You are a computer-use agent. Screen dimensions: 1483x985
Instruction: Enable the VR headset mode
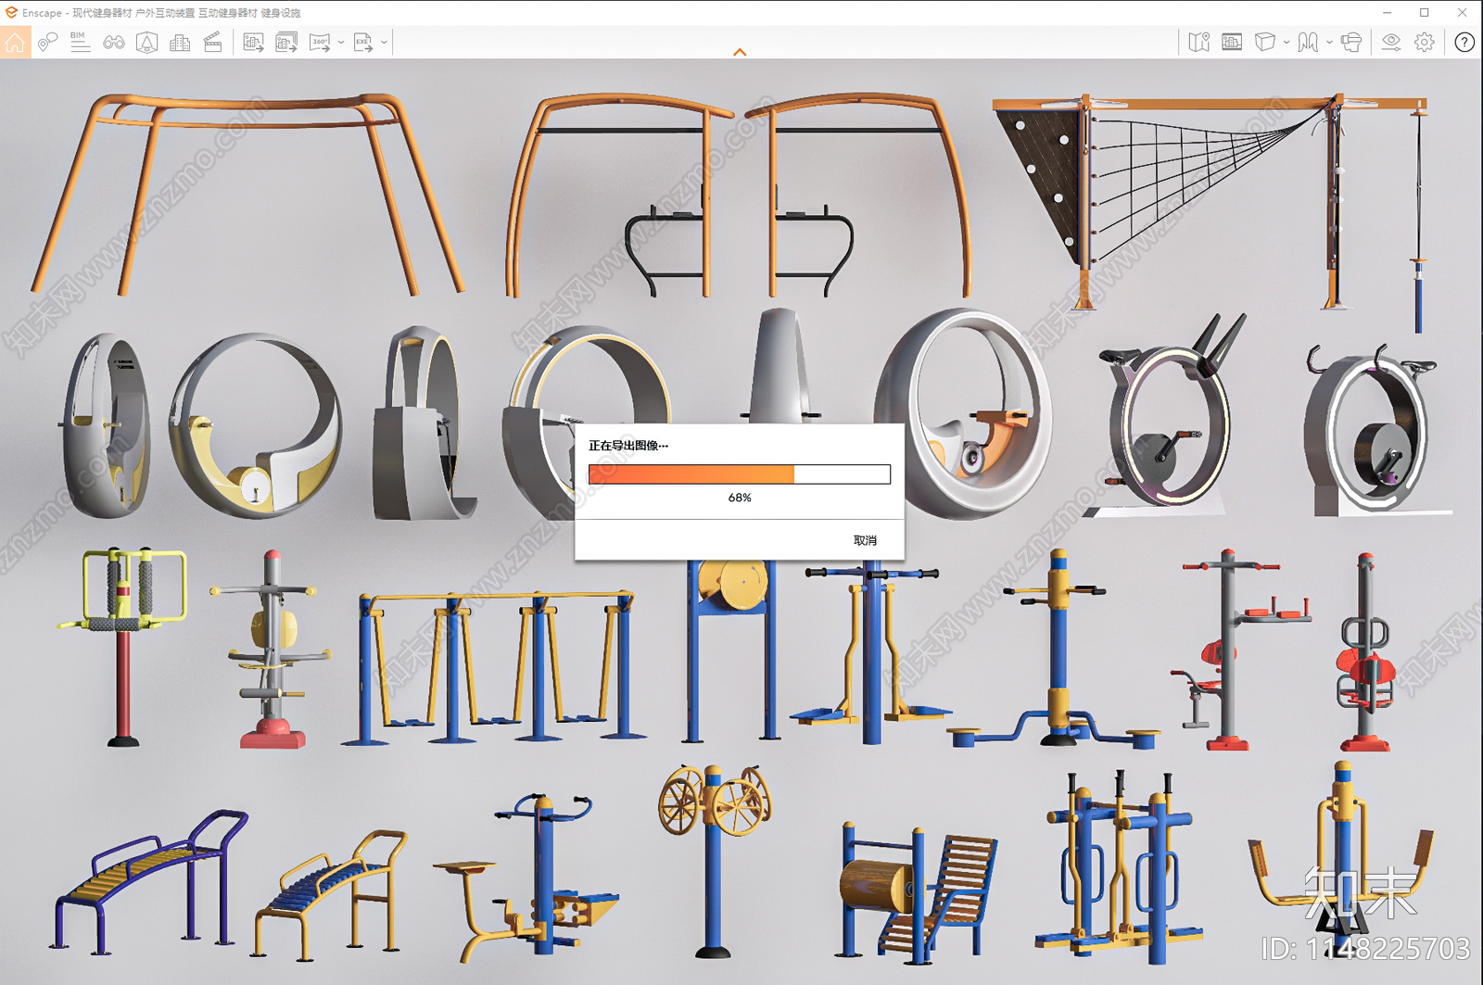tap(1351, 43)
